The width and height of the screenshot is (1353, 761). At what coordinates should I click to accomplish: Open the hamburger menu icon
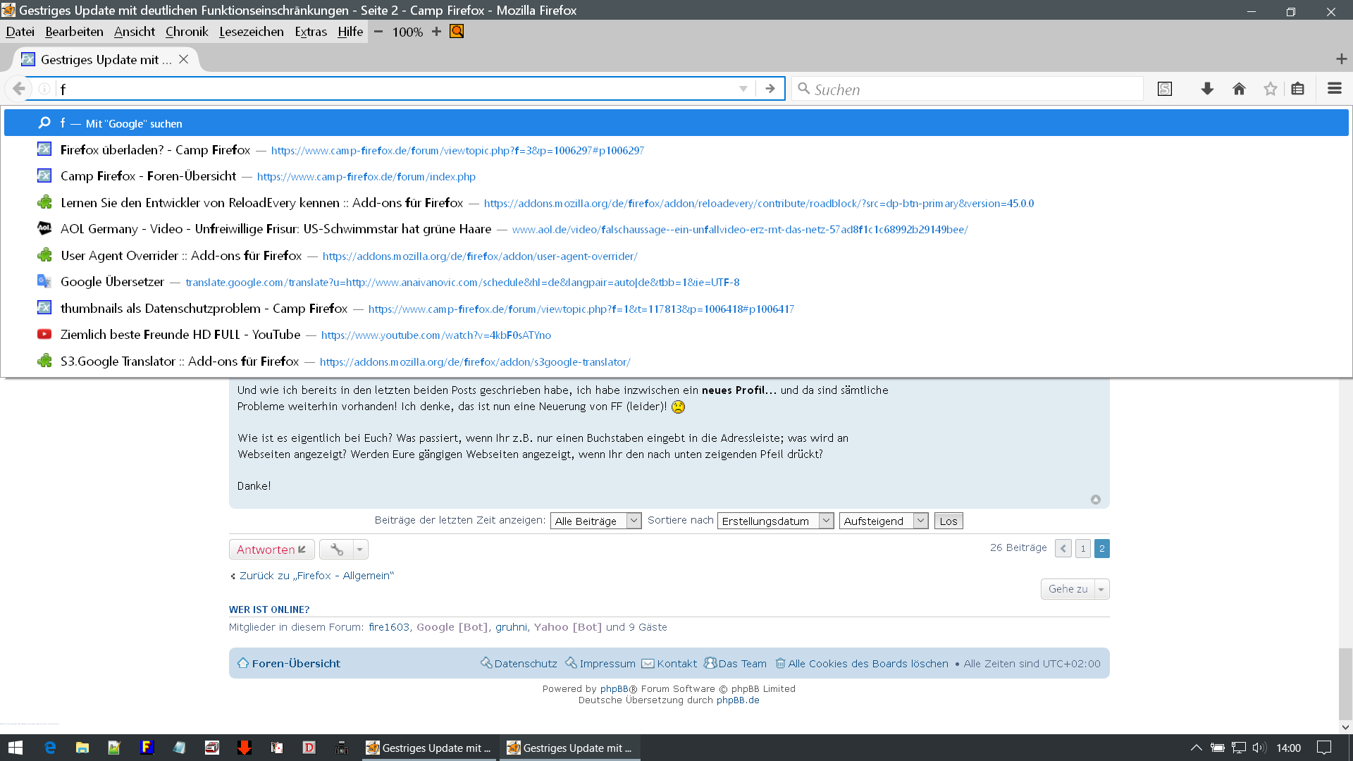click(x=1334, y=89)
